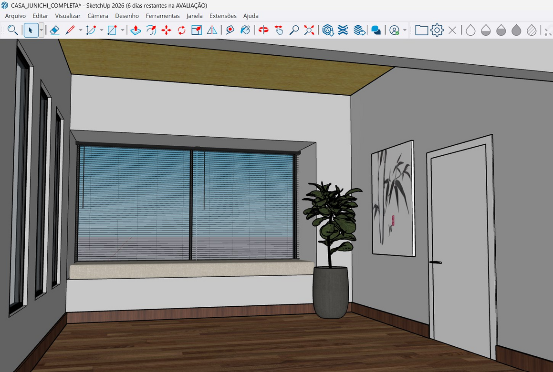Select the Eraser tool
This screenshot has height=372, width=553.
coord(54,30)
